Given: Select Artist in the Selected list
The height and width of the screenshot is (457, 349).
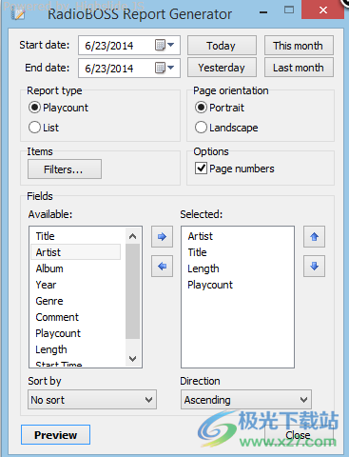Looking at the screenshot, I should point(238,236).
